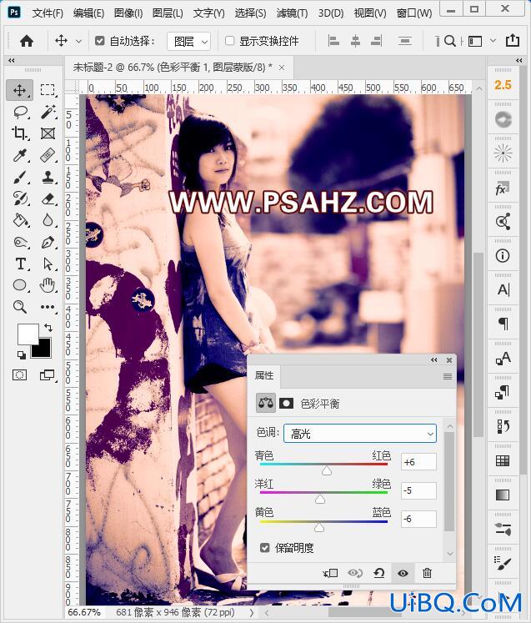Expand the right panel dock arrows

pyautogui.click(x=518, y=60)
